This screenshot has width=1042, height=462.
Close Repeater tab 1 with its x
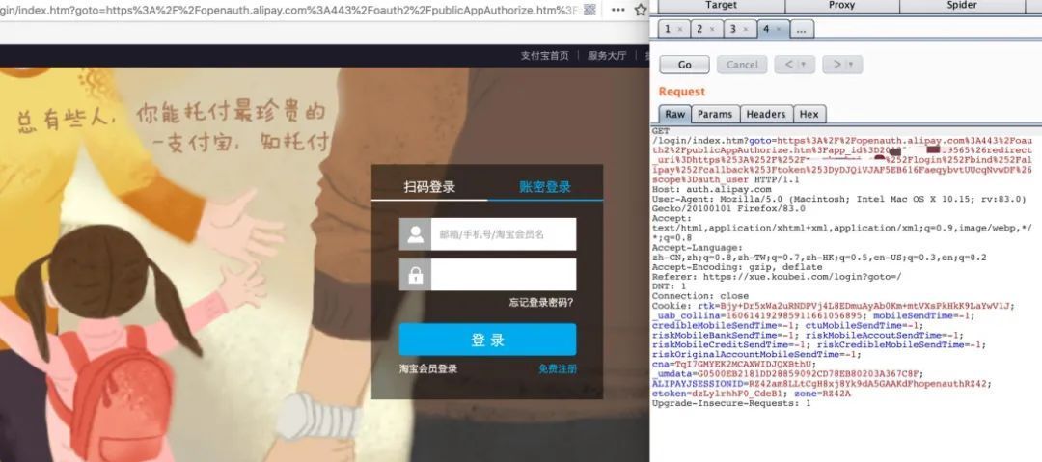click(680, 29)
